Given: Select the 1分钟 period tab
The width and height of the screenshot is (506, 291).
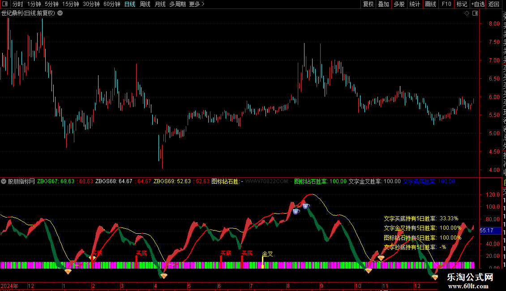Looking at the screenshot, I should click(x=34, y=4).
